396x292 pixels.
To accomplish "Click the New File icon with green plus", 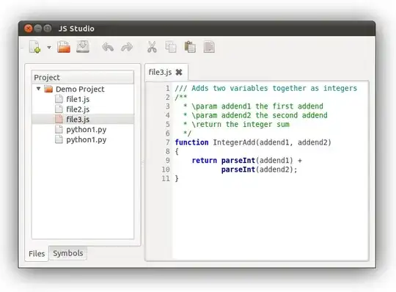I will click(35, 47).
